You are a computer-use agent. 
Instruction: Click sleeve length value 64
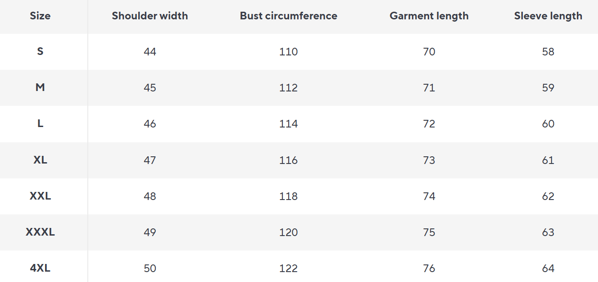(x=548, y=268)
